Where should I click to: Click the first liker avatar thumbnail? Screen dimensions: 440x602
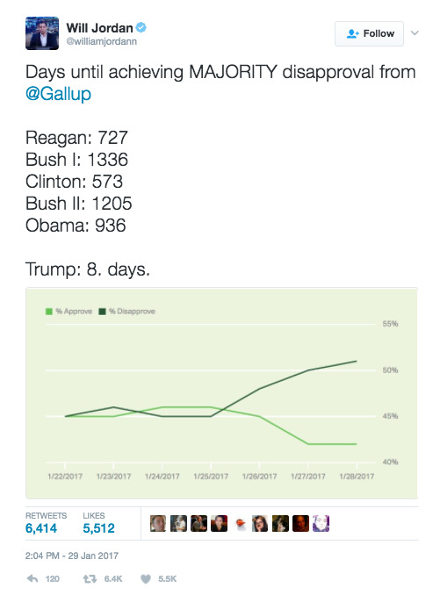pyautogui.click(x=158, y=523)
